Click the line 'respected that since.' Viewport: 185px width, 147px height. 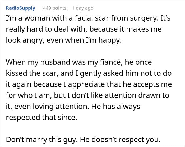coord(41,117)
